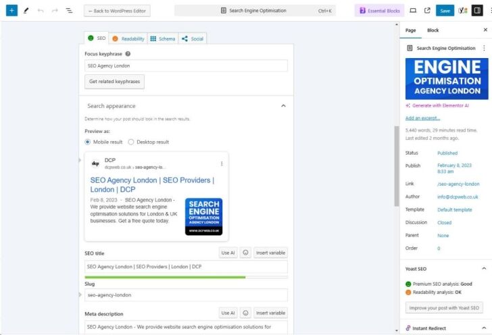
Task: Open emoji picker for Meta description
Action: point(246,313)
